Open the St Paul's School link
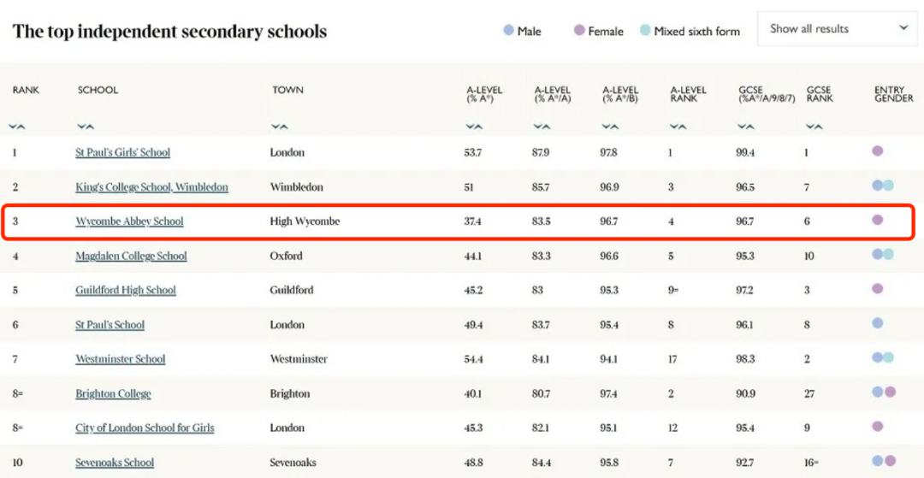 [x=110, y=325]
